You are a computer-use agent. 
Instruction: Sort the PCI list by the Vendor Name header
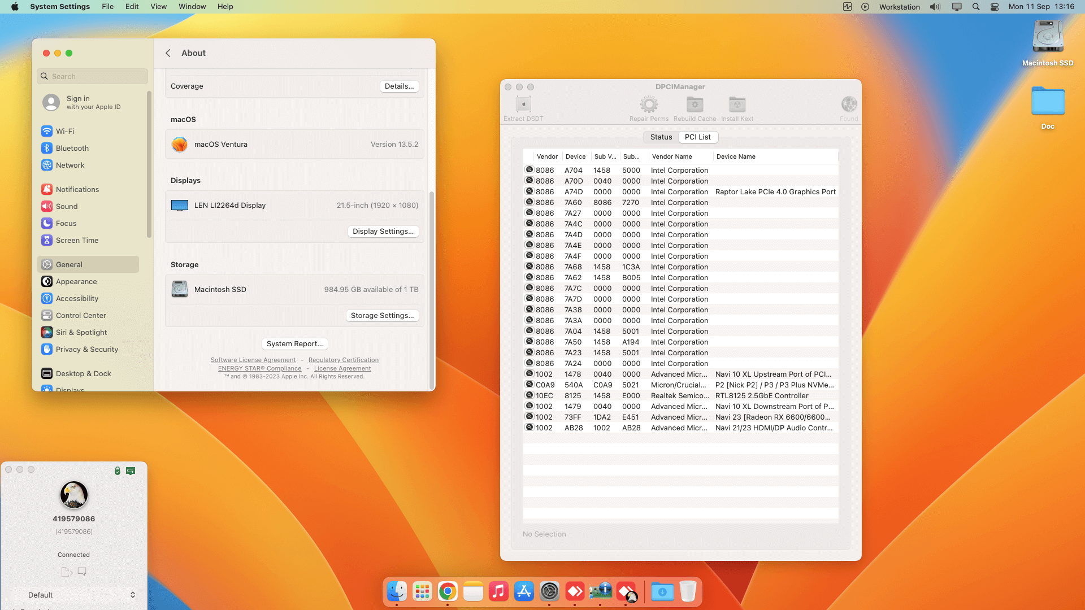point(671,157)
